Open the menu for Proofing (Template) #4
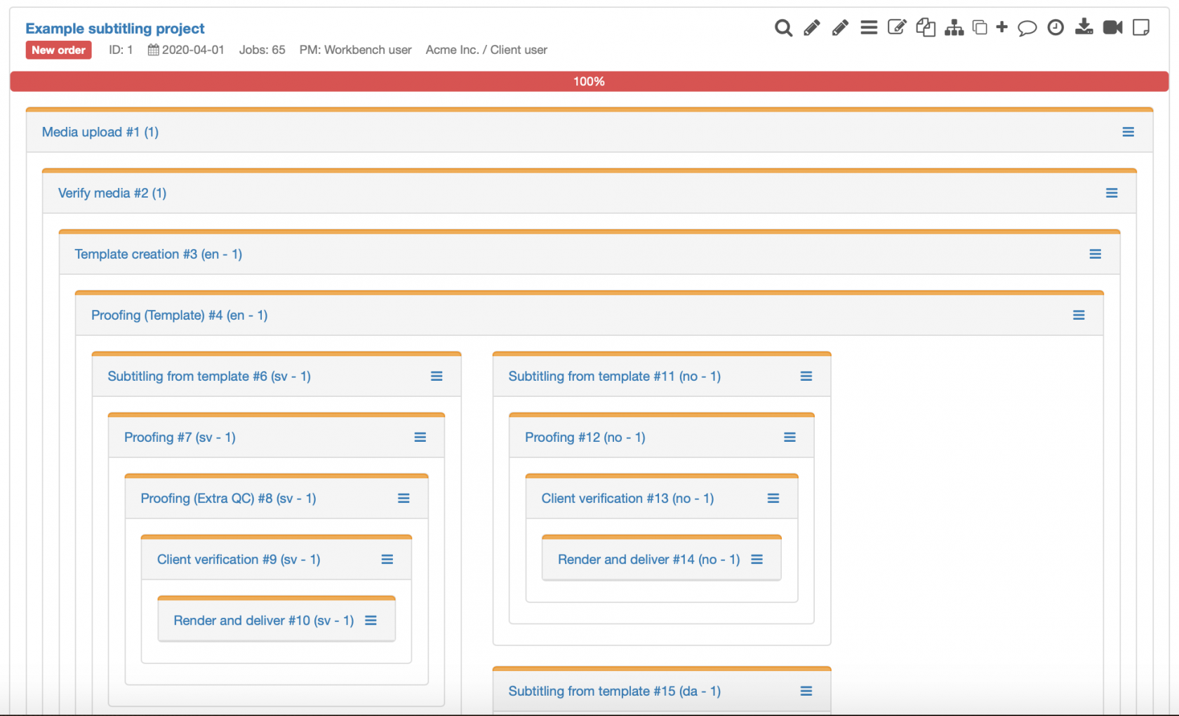 (1079, 315)
